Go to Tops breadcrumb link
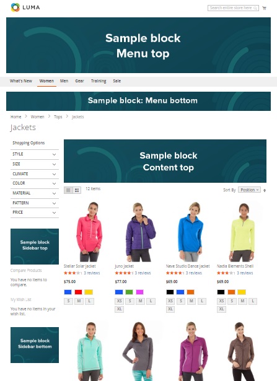The width and height of the screenshot is (277, 381). click(x=58, y=117)
